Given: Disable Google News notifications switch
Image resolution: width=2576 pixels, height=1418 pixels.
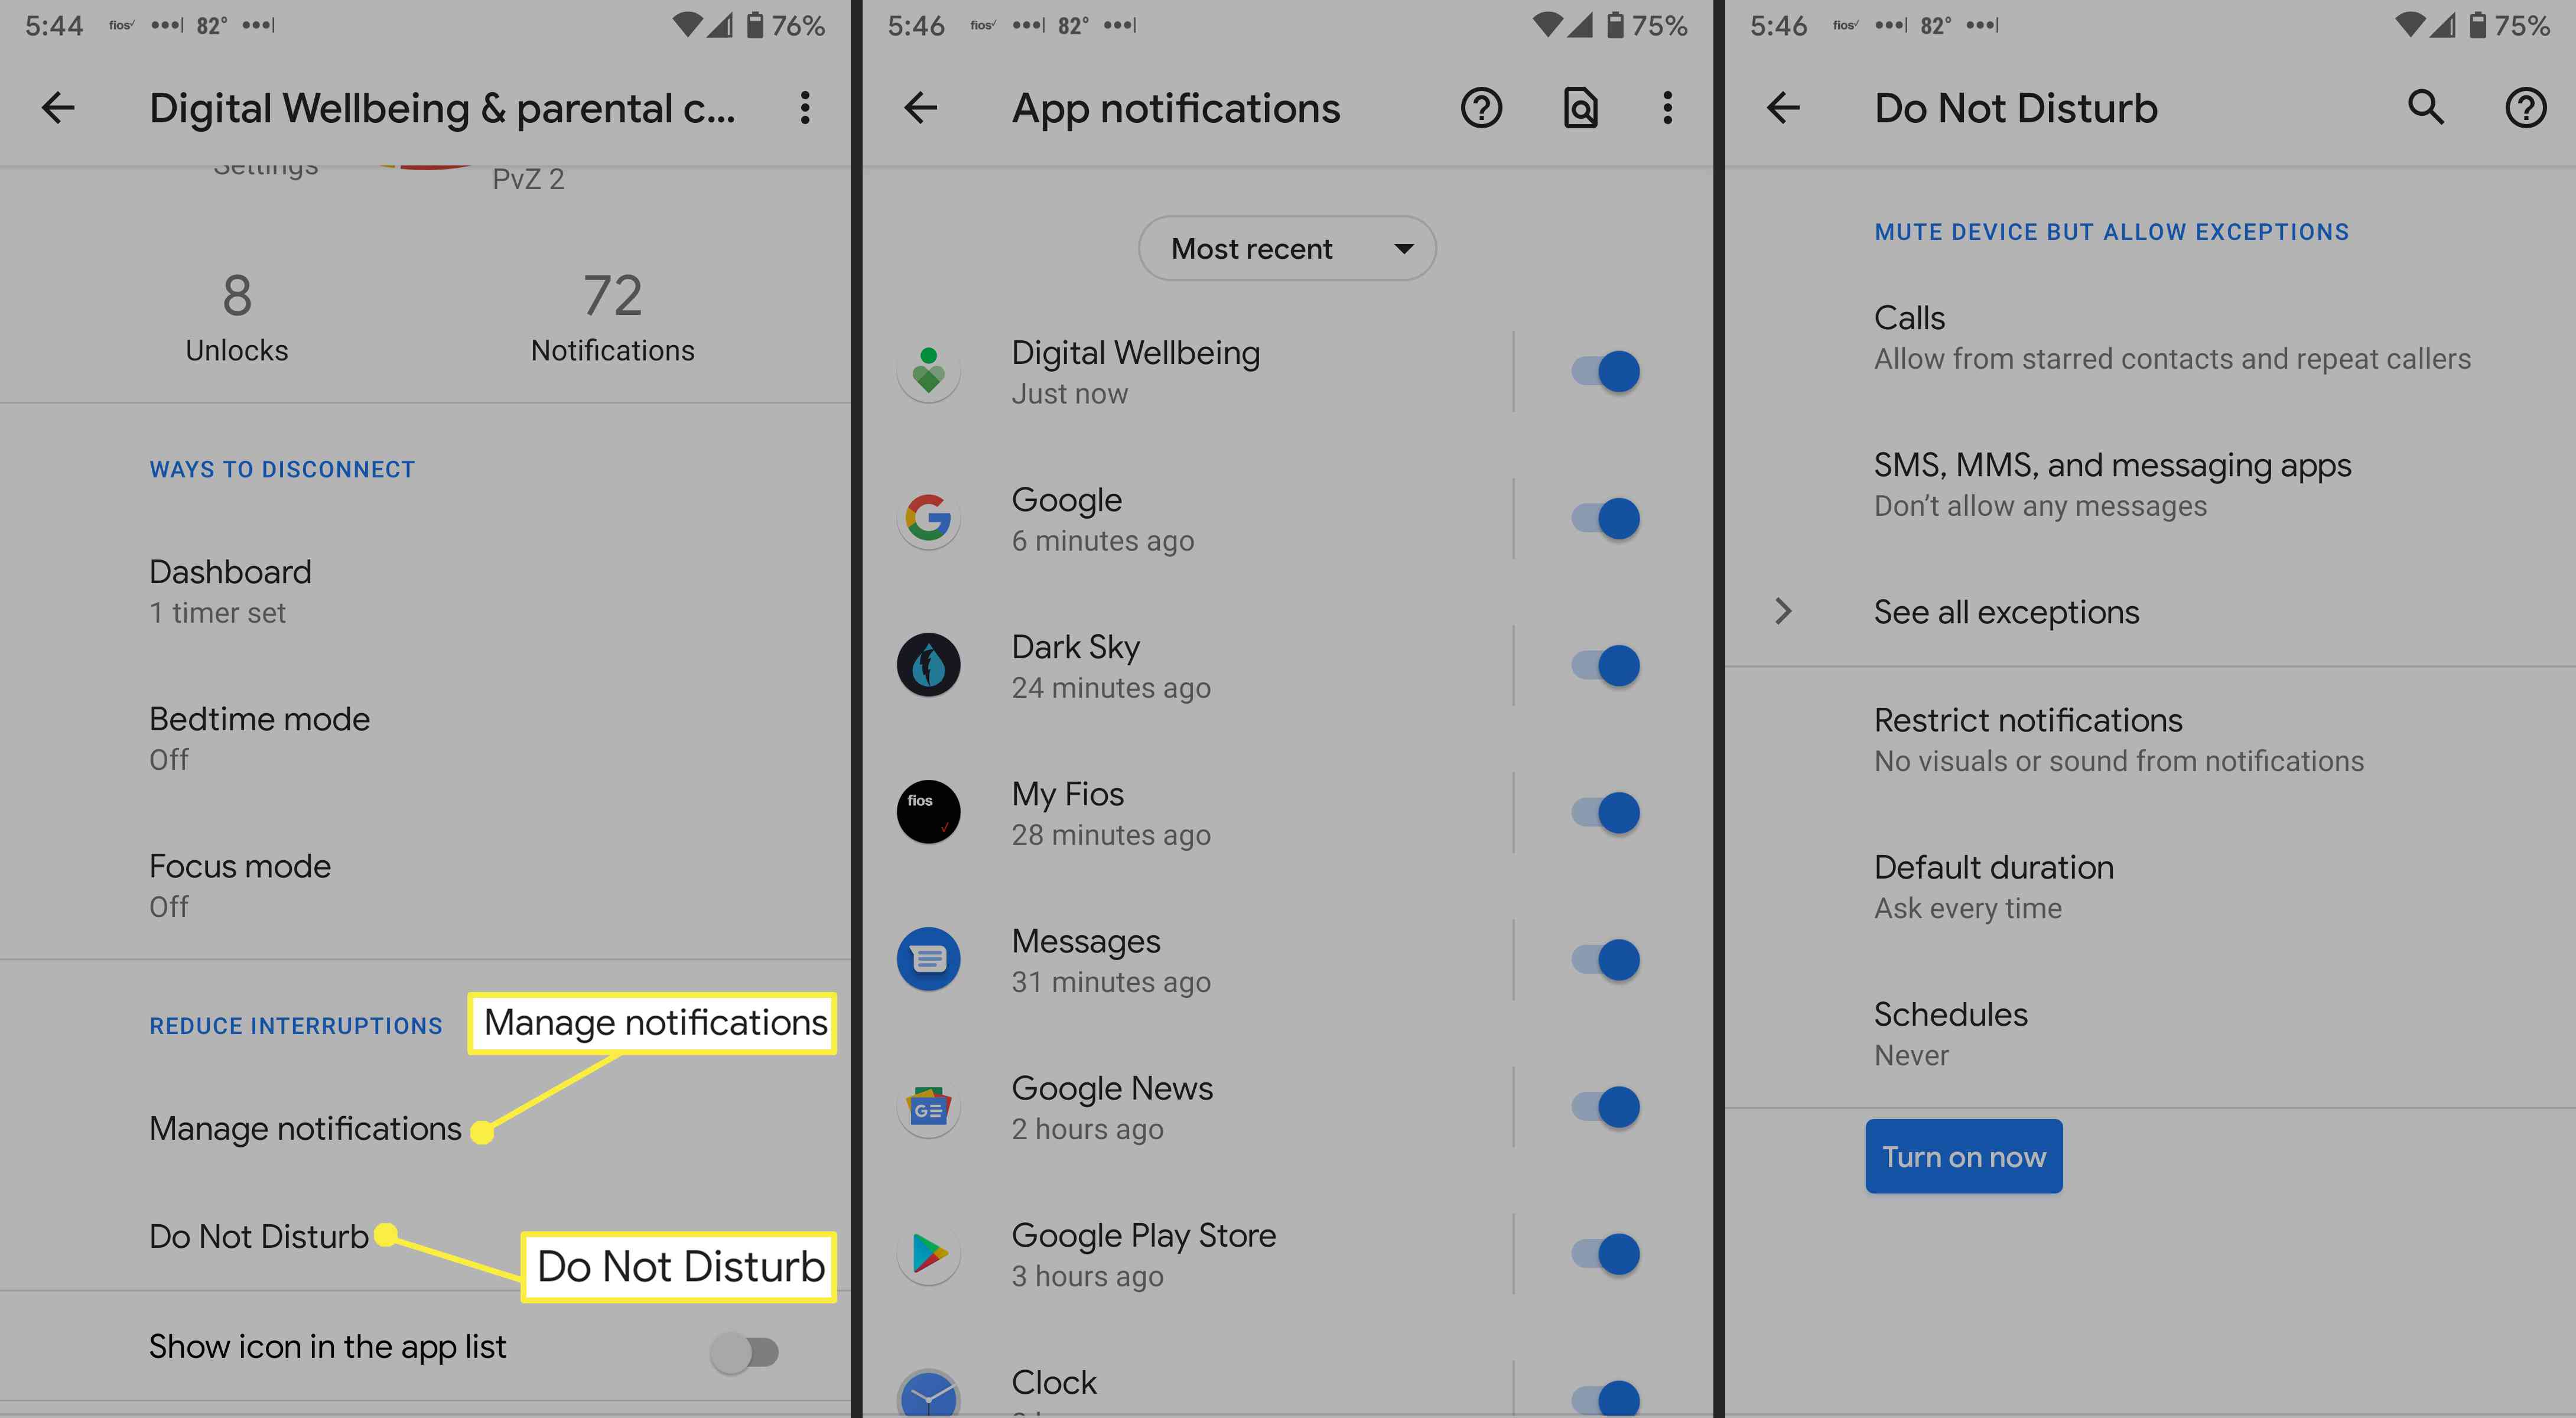Looking at the screenshot, I should [1606, 1106].
